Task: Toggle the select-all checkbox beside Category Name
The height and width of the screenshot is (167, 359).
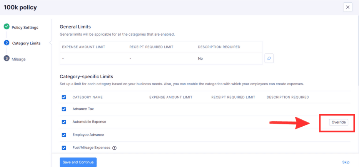Action: point(64,97)
